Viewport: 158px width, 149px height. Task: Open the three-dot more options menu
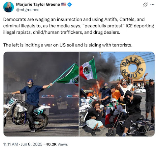(x=152, y=5)
